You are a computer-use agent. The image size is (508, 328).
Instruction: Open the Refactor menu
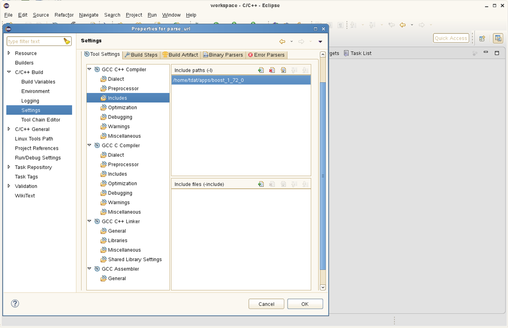coord(64,15)
